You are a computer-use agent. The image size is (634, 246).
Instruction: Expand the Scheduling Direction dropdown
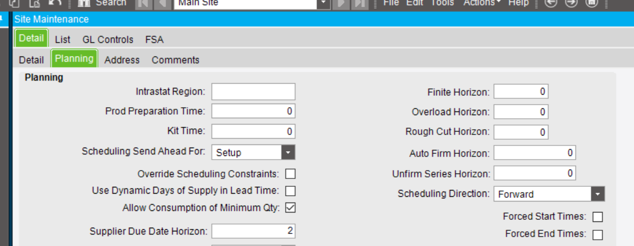pyautogui.click(x=598, y=194)
